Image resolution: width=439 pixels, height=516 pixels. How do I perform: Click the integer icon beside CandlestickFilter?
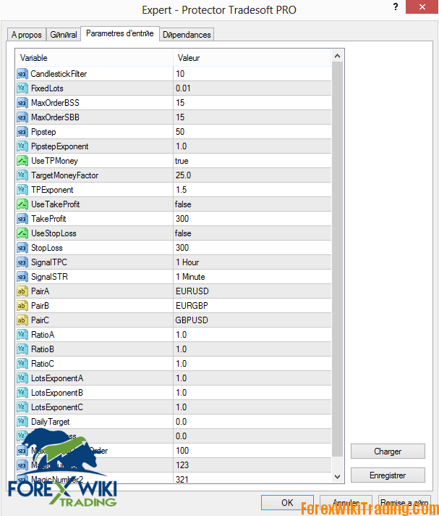coord(22,74)
